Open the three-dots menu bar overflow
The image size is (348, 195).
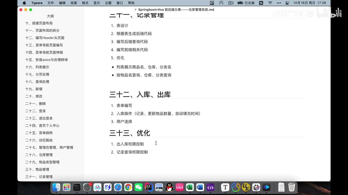click(279, 3)
